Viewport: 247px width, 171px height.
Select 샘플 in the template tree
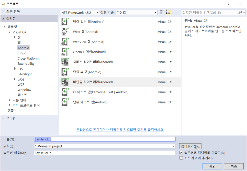(x=11, y=111)
